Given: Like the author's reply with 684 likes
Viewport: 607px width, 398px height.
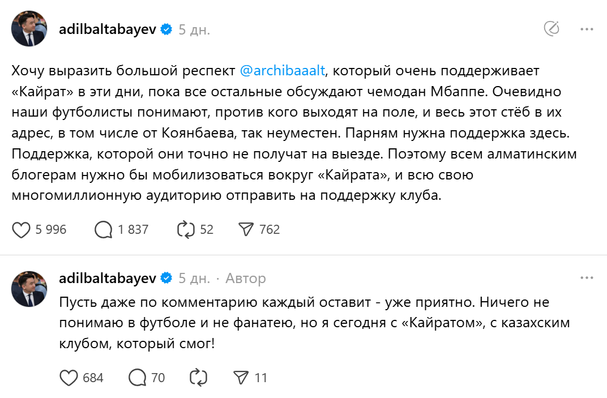Looking at the screenshot, I should pos(69,378).
